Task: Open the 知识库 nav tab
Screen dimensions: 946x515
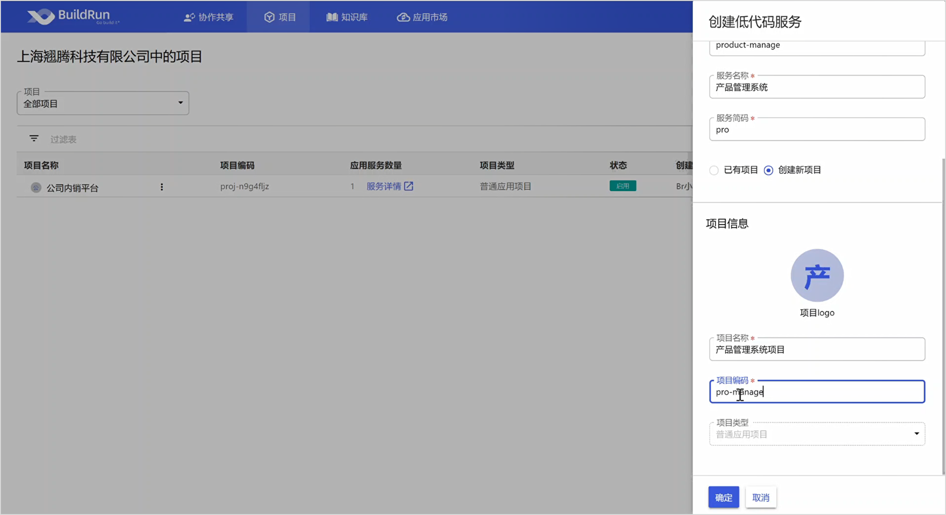Action: coord(347,17)
